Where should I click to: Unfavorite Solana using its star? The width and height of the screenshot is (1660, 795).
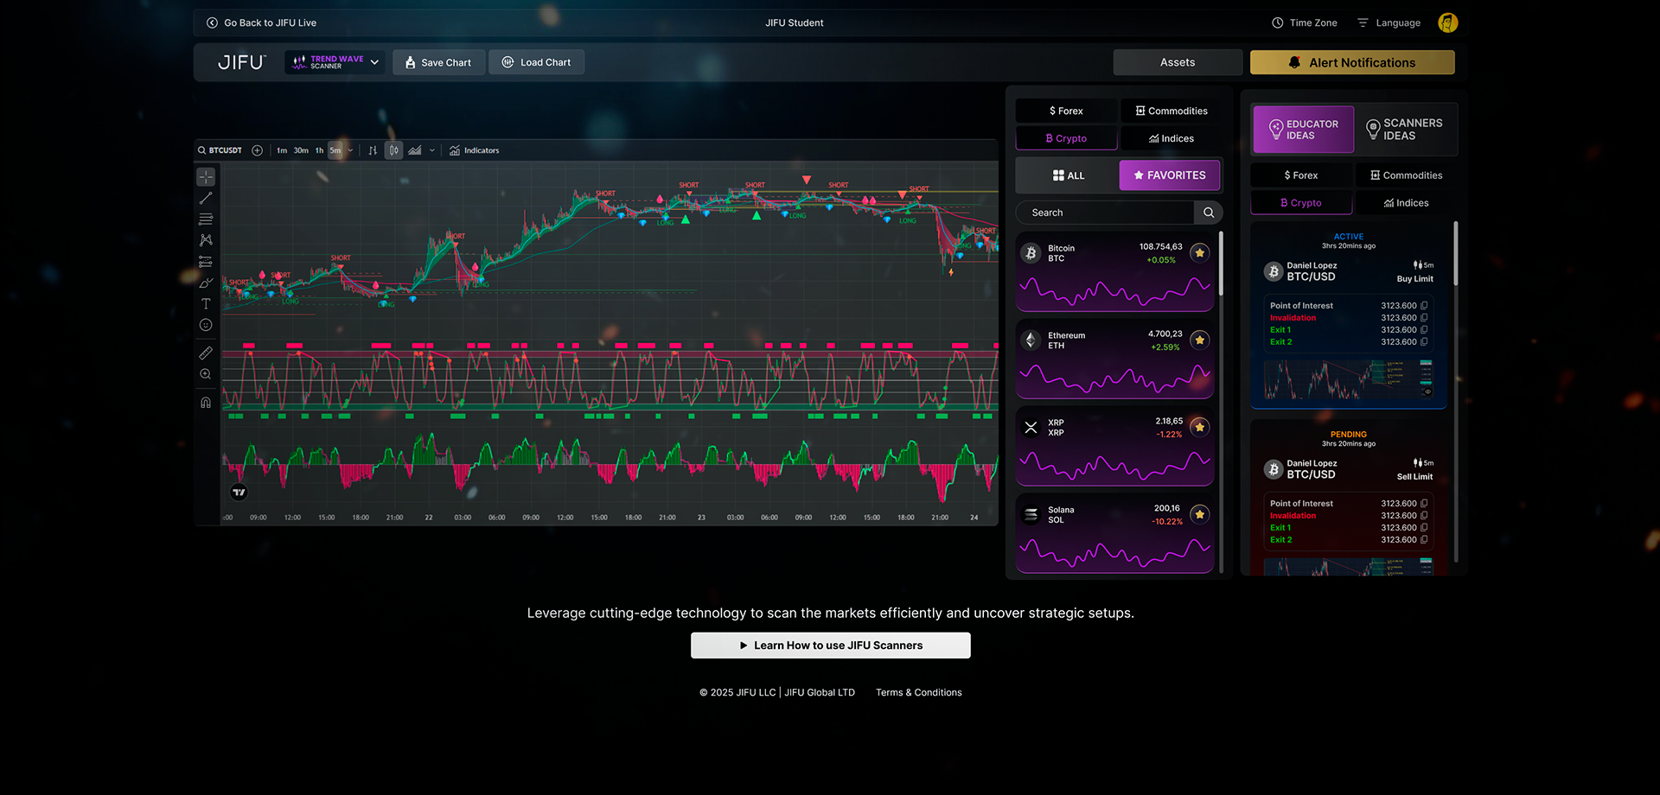[x=1199, y=515]
